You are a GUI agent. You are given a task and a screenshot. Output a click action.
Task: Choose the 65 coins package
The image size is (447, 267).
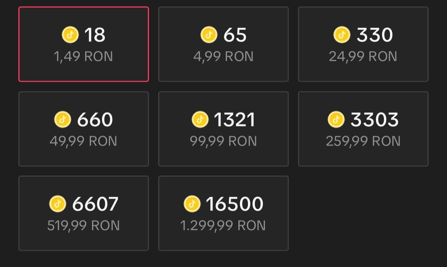pyautogui.click(x=223, y=44)
